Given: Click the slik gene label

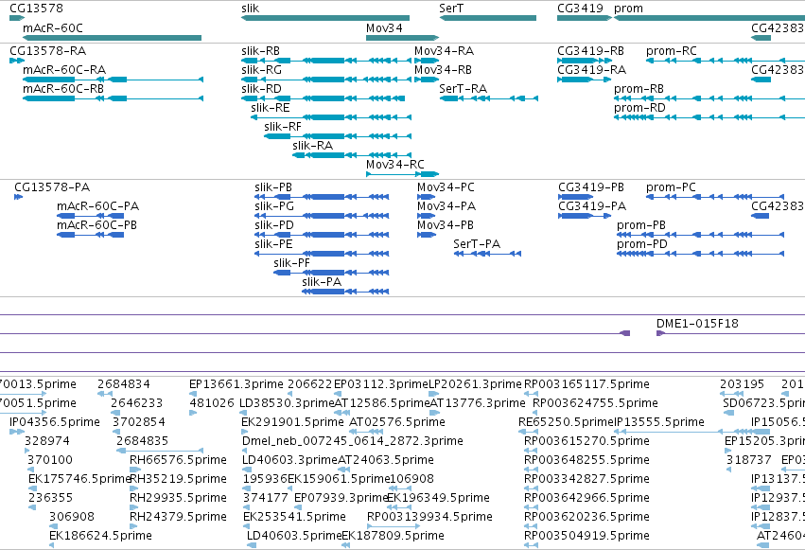Looking at the screenshot, I should click(x=250, y=9).
